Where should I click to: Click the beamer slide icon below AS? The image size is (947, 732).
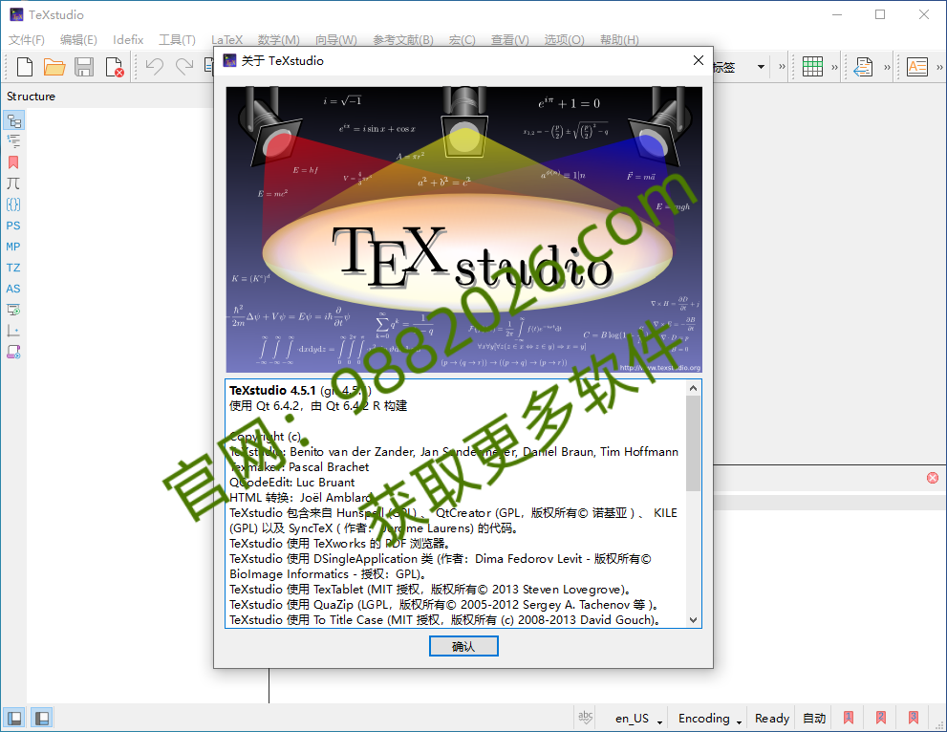[x=13, y=310]
